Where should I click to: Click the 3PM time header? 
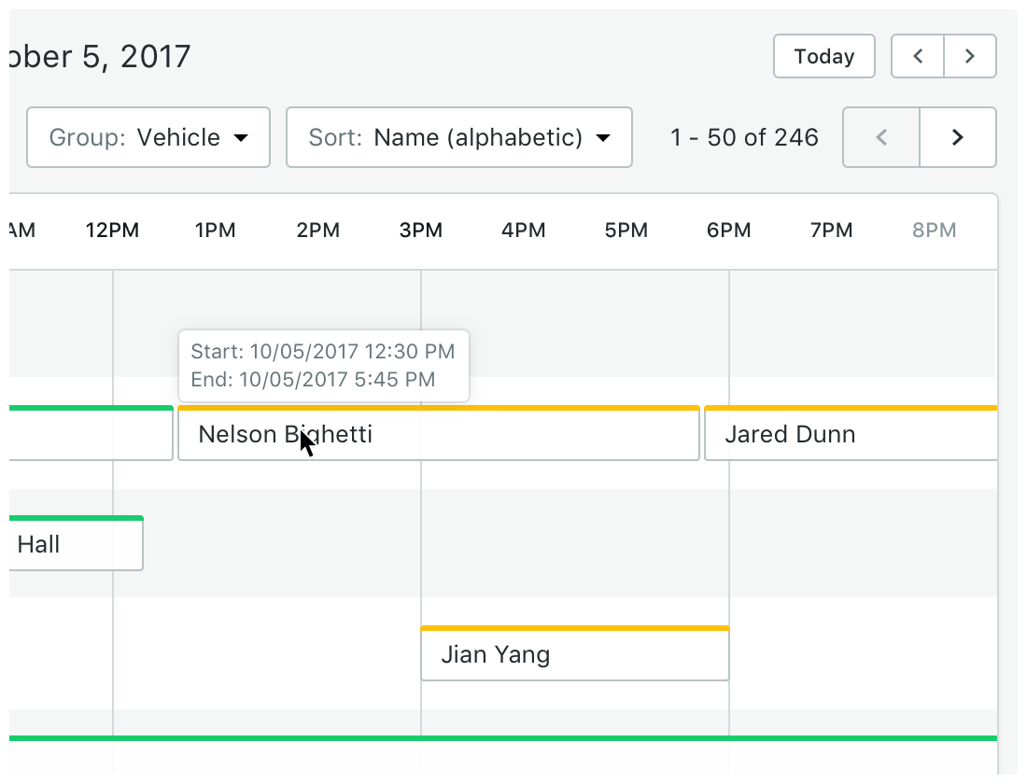[421, 230]
